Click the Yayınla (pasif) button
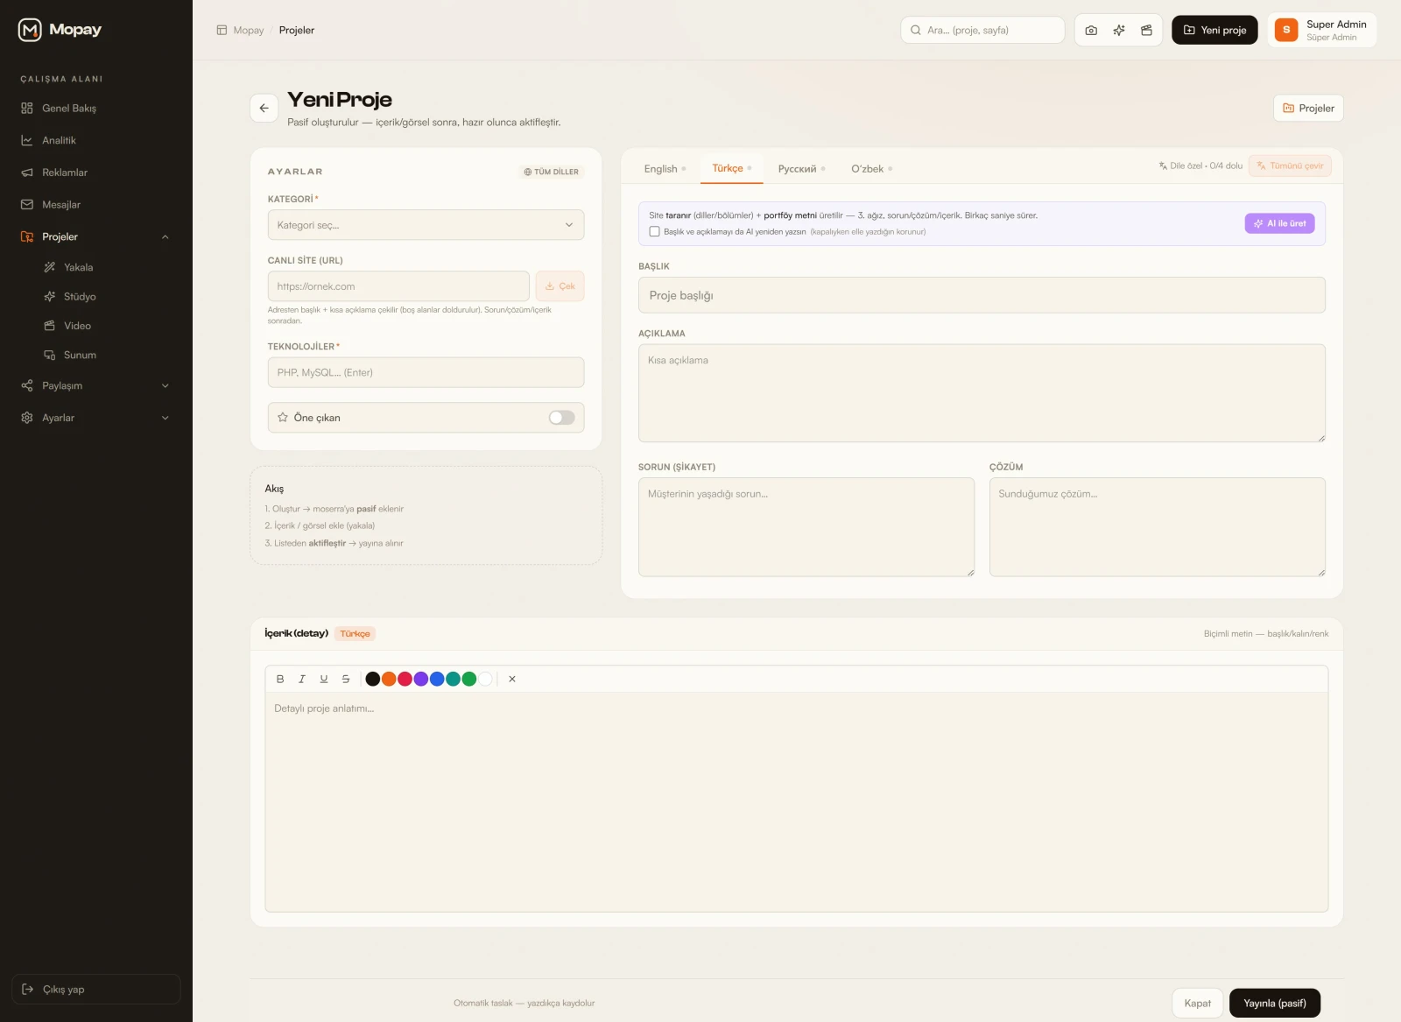1401x1022 pixels. pos(1275,1004)
